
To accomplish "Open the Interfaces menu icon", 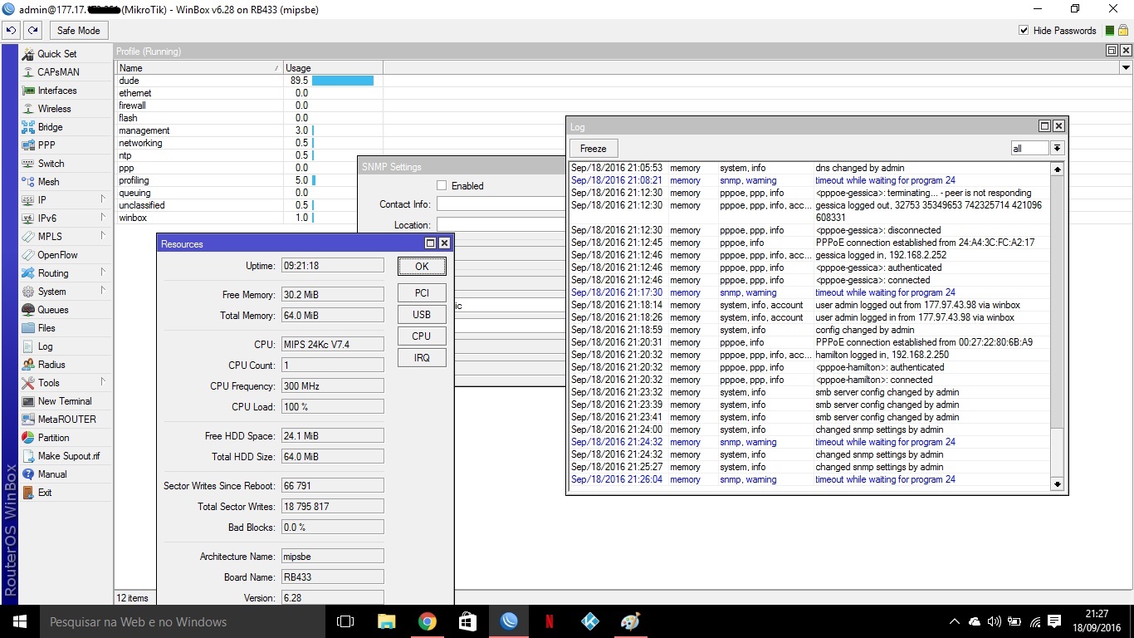I will pos(28,91).
